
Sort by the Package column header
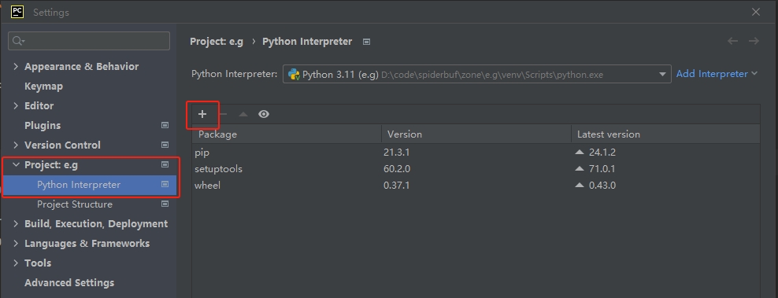pos(287,134)
